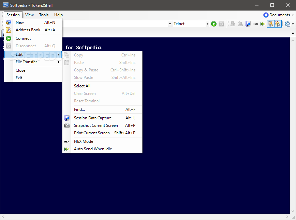Open the Tools menu
This screenshot has height=220, width=296.
tap(44, 15)
